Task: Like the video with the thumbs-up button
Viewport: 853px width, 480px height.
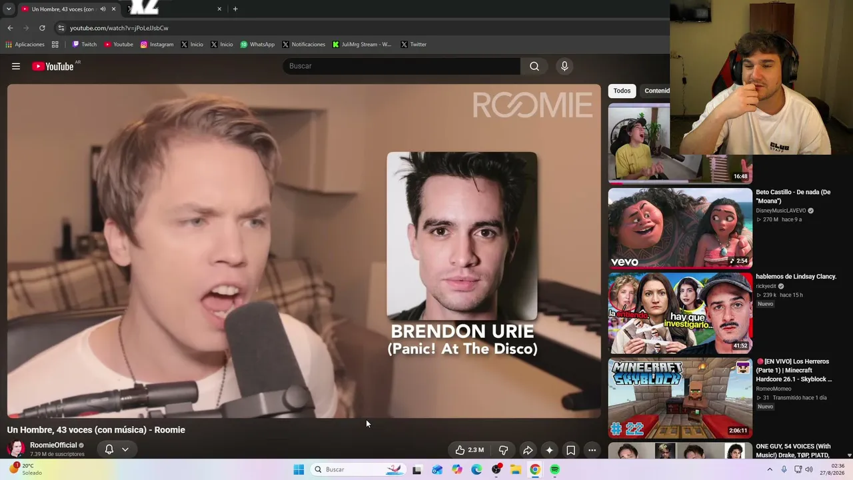Action: [x=470, y=450]
